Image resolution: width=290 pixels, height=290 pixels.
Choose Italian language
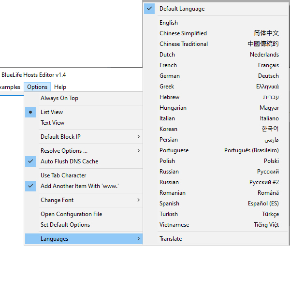tap(216, 118)
